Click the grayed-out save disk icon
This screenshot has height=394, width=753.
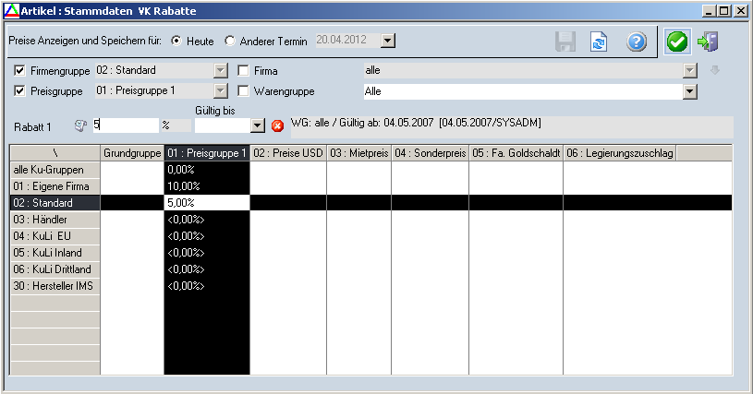[x=565, y=42]
